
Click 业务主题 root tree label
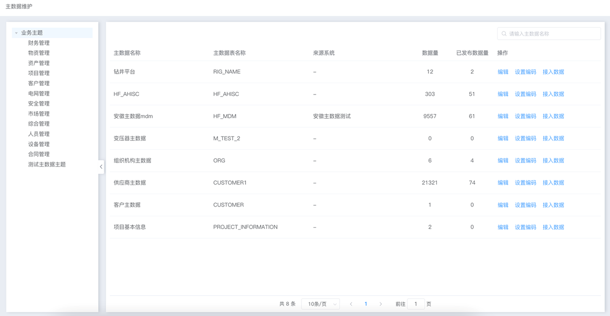32,33
